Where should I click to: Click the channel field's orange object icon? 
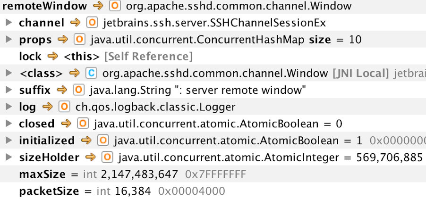tap(92, 23)
